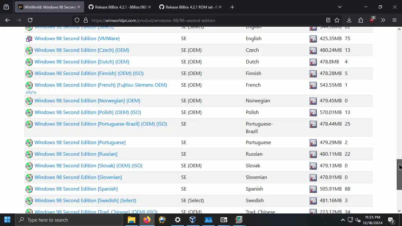Click the page scrollbar thumb

click(399, 175)
